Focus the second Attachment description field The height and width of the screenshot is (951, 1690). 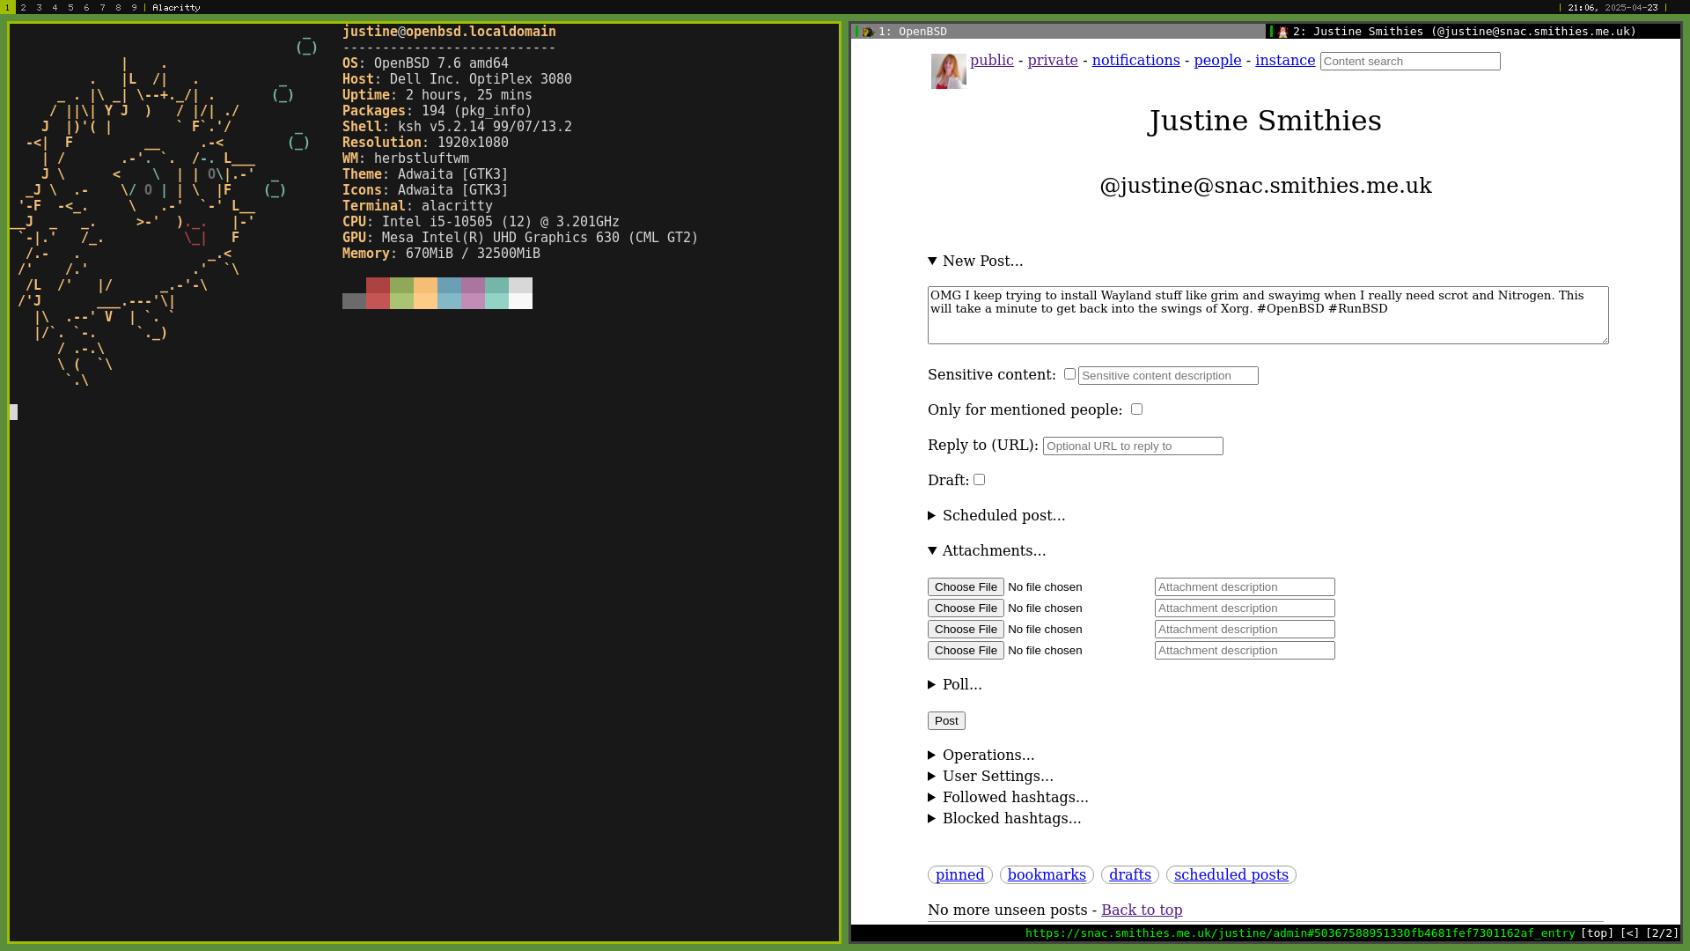(x=1245, y=608)
